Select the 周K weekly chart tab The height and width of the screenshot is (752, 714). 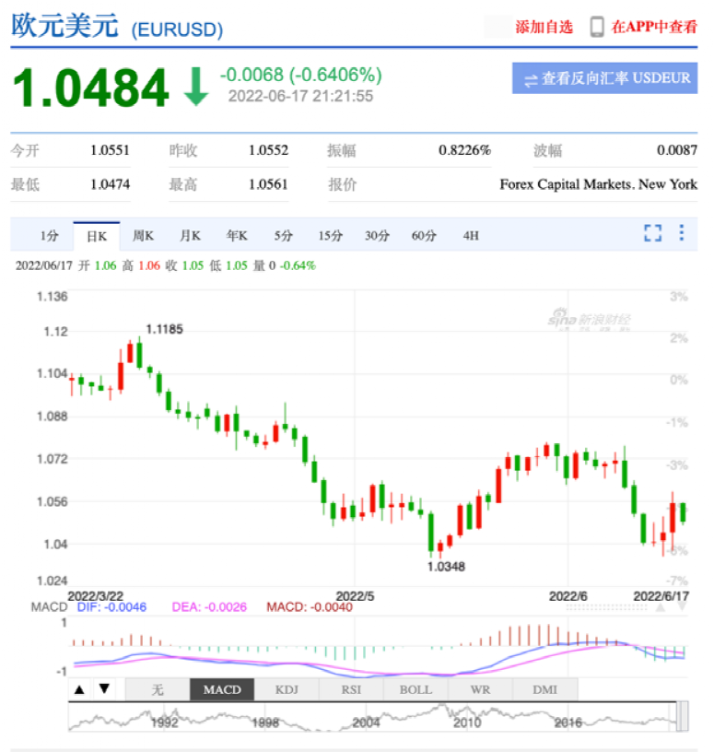(x=143, y=236)
